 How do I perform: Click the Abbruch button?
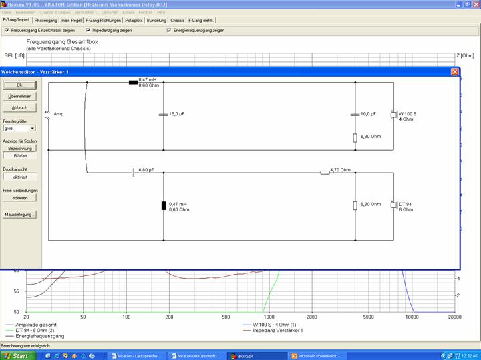19,107
